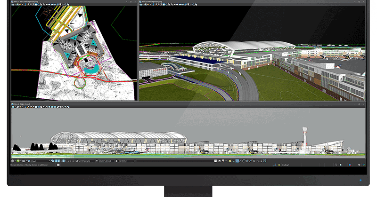Viewport: 377px width, 197px height.
Task: Toggle view 6 button in view toggles
Action: (x=68, y=161)
